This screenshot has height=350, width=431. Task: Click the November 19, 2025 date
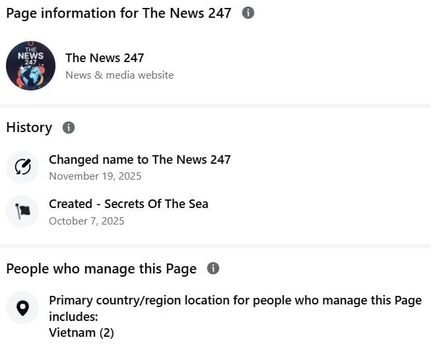click(x=95, y=176)
